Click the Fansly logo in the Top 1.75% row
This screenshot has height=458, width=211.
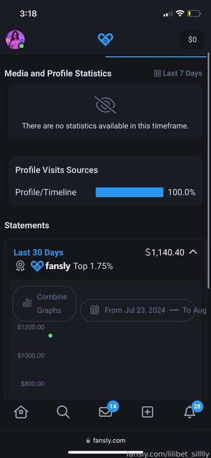[x=50, y=266]
